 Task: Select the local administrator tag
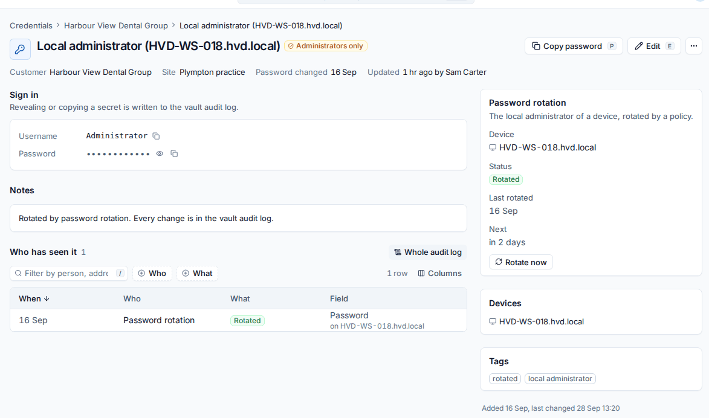pyautogui.click(x=560, y=379)
